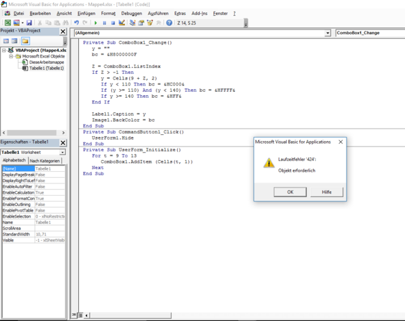Click the View Code icon in Projekt panel
Screen dimensions: 405x321
tap(6, 41)
